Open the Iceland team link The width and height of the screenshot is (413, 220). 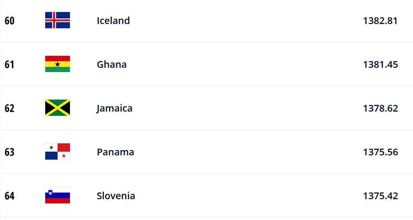[x=113, y=20]
